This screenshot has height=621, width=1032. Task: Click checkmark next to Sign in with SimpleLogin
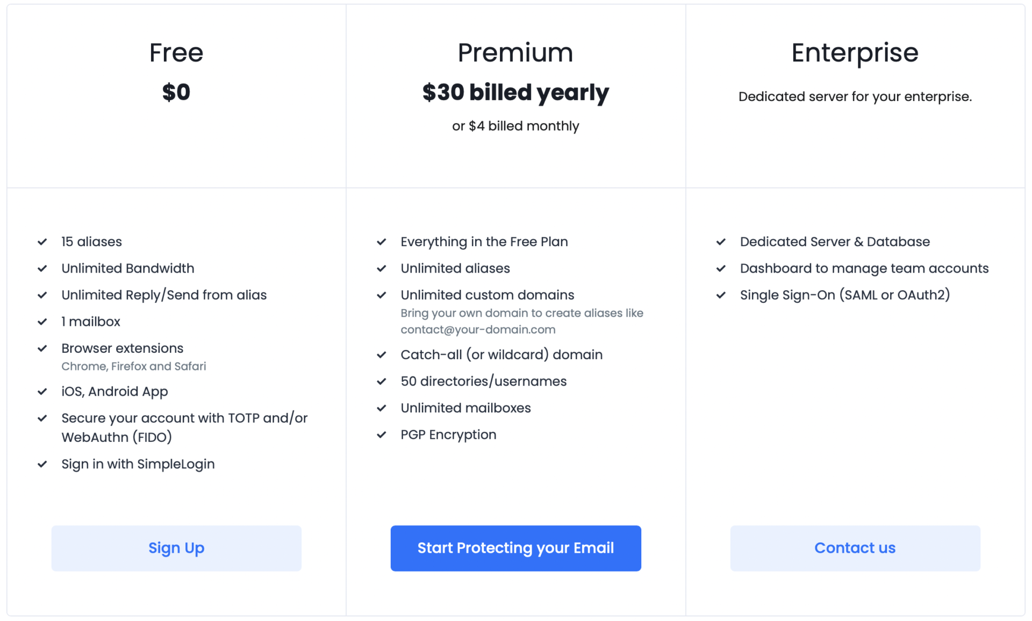pyautogui.click(x=42, y=464)
